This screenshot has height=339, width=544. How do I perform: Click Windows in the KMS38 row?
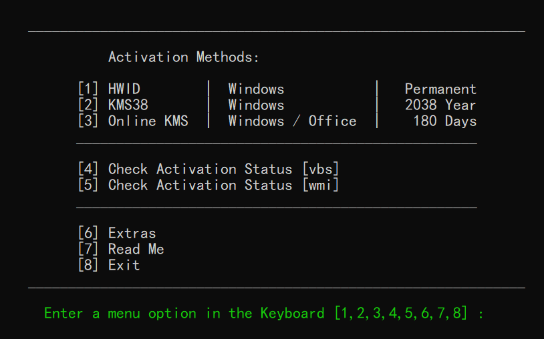point(256,105)
